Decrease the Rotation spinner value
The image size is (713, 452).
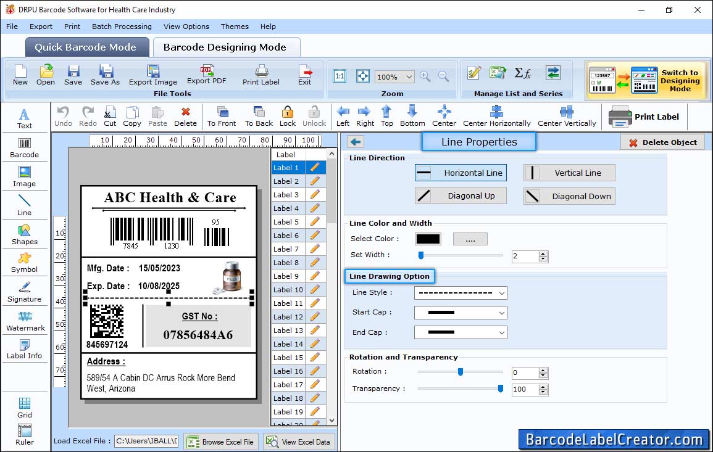tap(543, 376)
